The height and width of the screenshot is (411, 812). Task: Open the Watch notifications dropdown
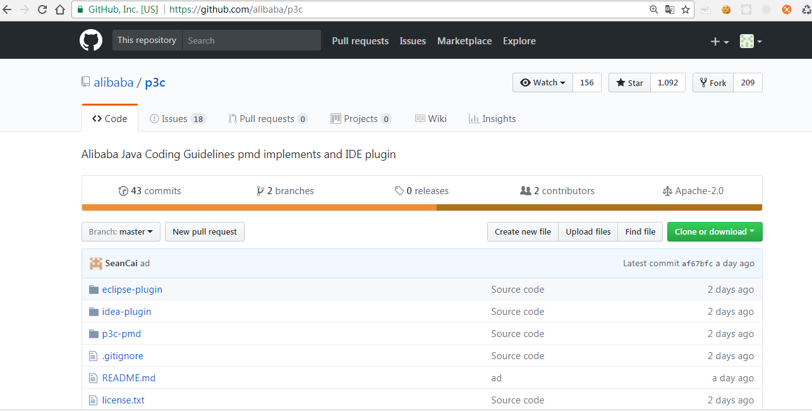pyautogui.click(x=543, y=83)
